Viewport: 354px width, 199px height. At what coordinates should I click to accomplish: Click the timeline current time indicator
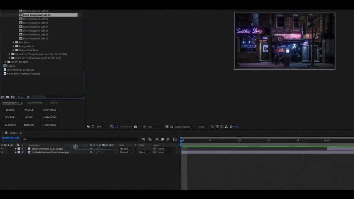click(181, 140)
